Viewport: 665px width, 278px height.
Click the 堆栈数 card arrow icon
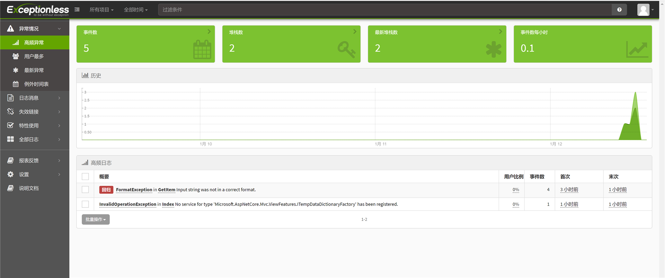click(355, 32)
